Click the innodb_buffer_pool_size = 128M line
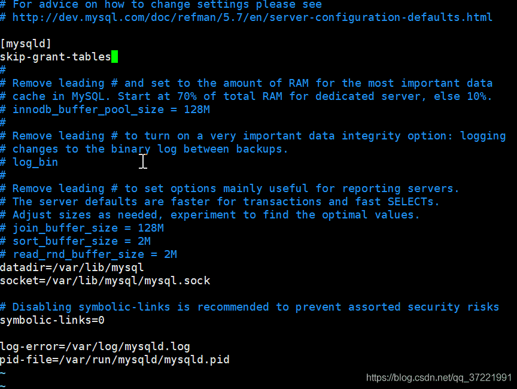The width and height of the screenshot is (517, 389). tap(105, 110)
